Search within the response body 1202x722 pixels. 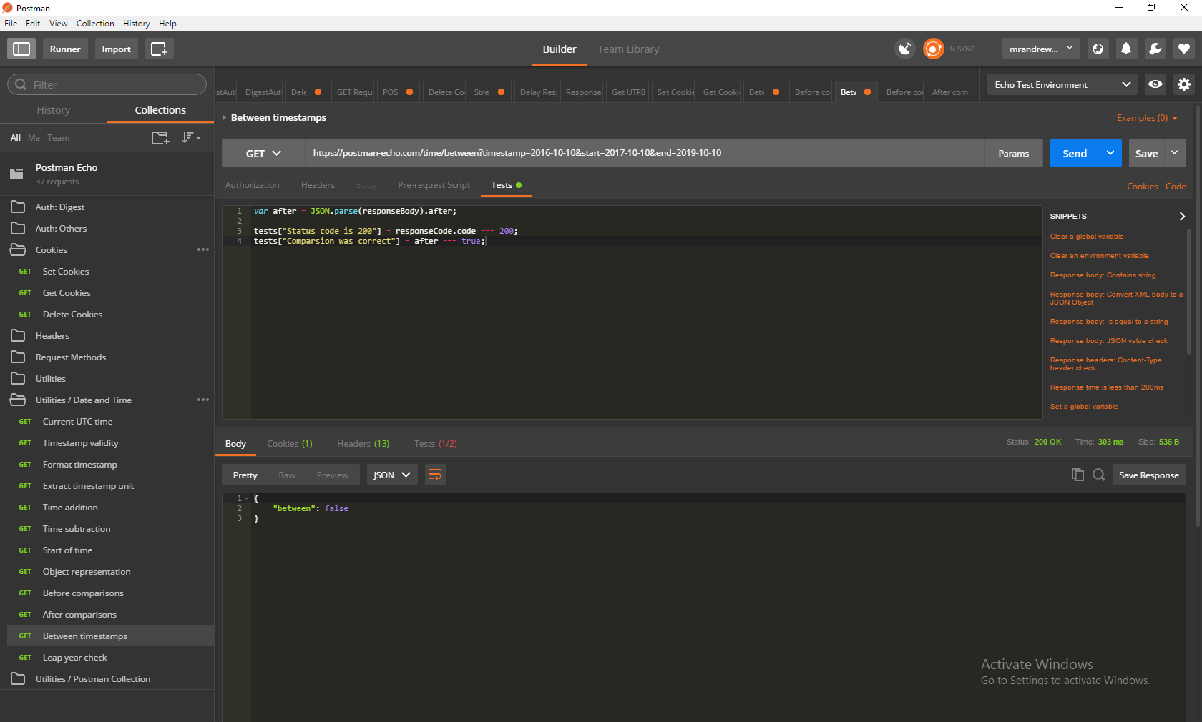click(1099, 475)
